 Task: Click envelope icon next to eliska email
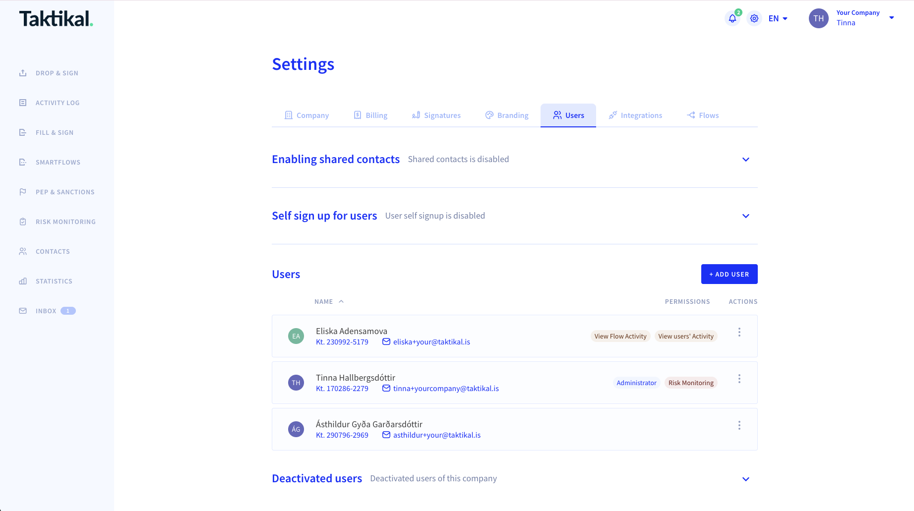click(386, 341)
